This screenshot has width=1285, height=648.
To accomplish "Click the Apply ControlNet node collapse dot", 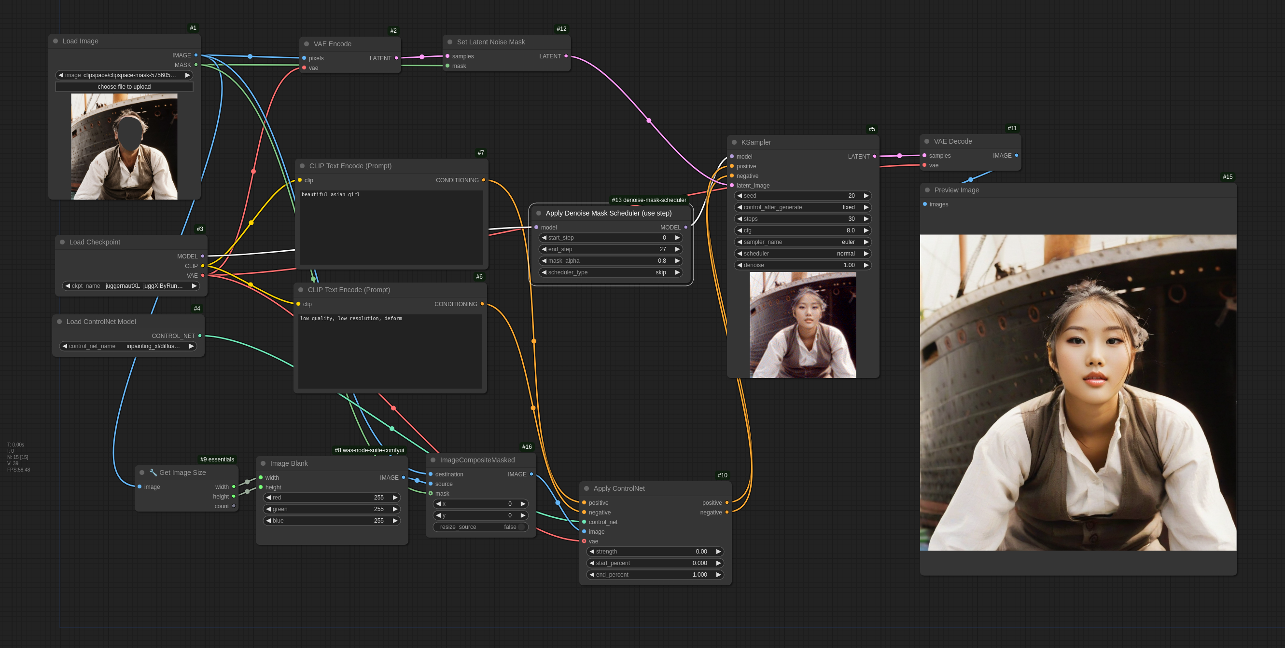I will (586, 488).
